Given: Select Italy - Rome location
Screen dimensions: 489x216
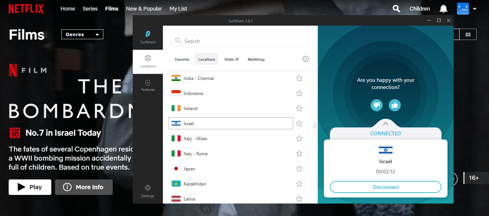Looking at the screenshot, I should tap(231, 153).
